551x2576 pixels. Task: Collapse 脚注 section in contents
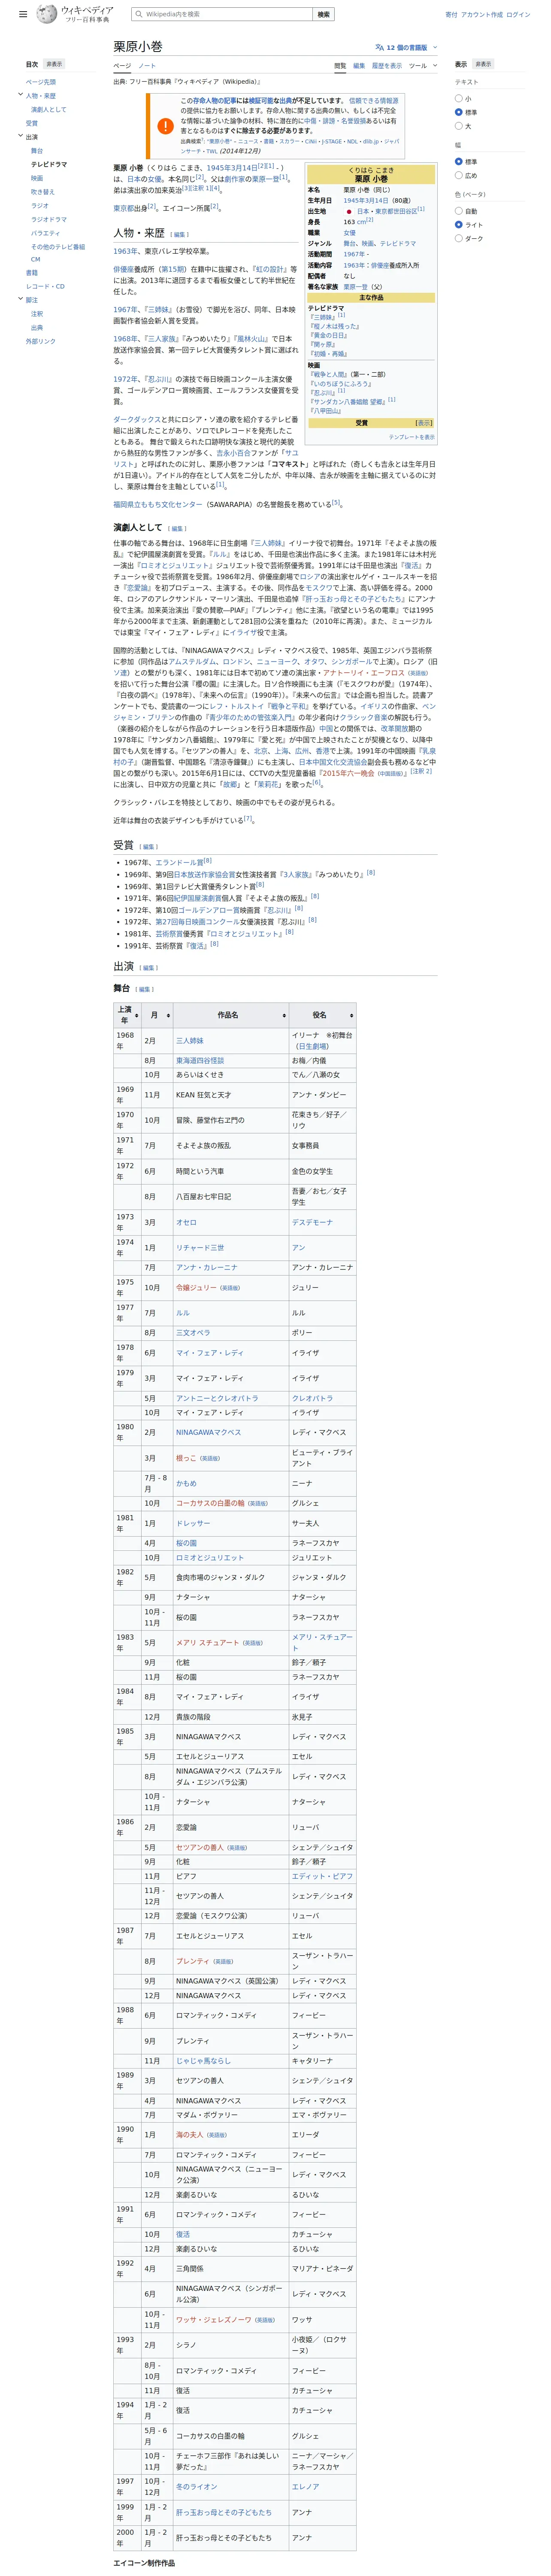[20, 299]
